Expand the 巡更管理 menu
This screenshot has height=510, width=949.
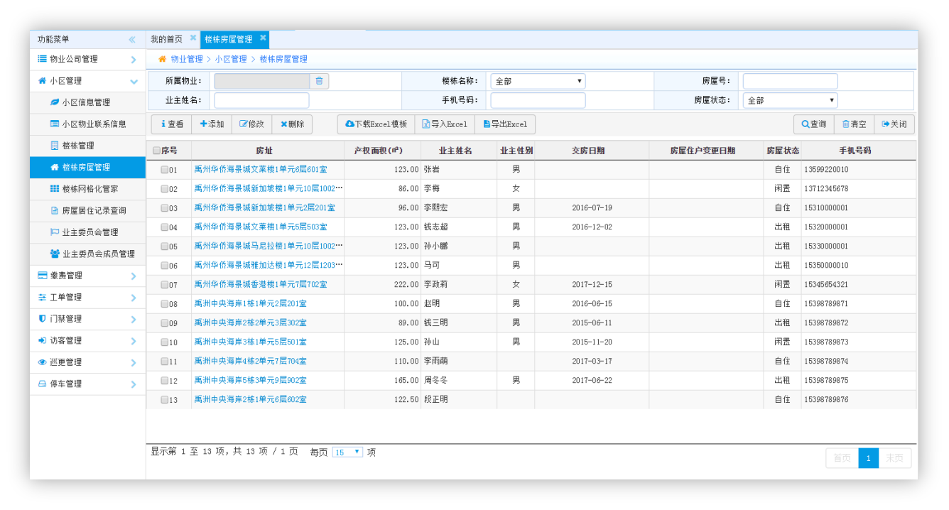point(87,362)
